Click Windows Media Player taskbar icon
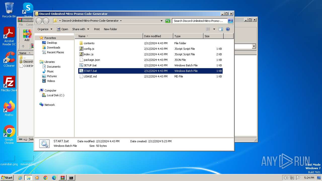The width and height of the screenshot is (322, 181). click(37, 178)
